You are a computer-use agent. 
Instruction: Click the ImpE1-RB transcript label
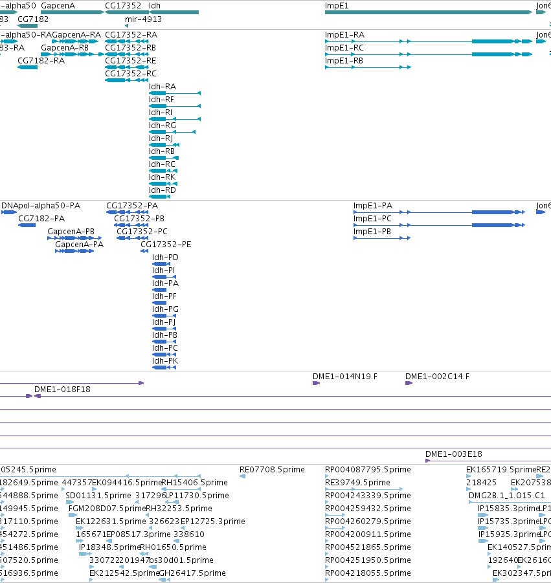pos(344,61)
